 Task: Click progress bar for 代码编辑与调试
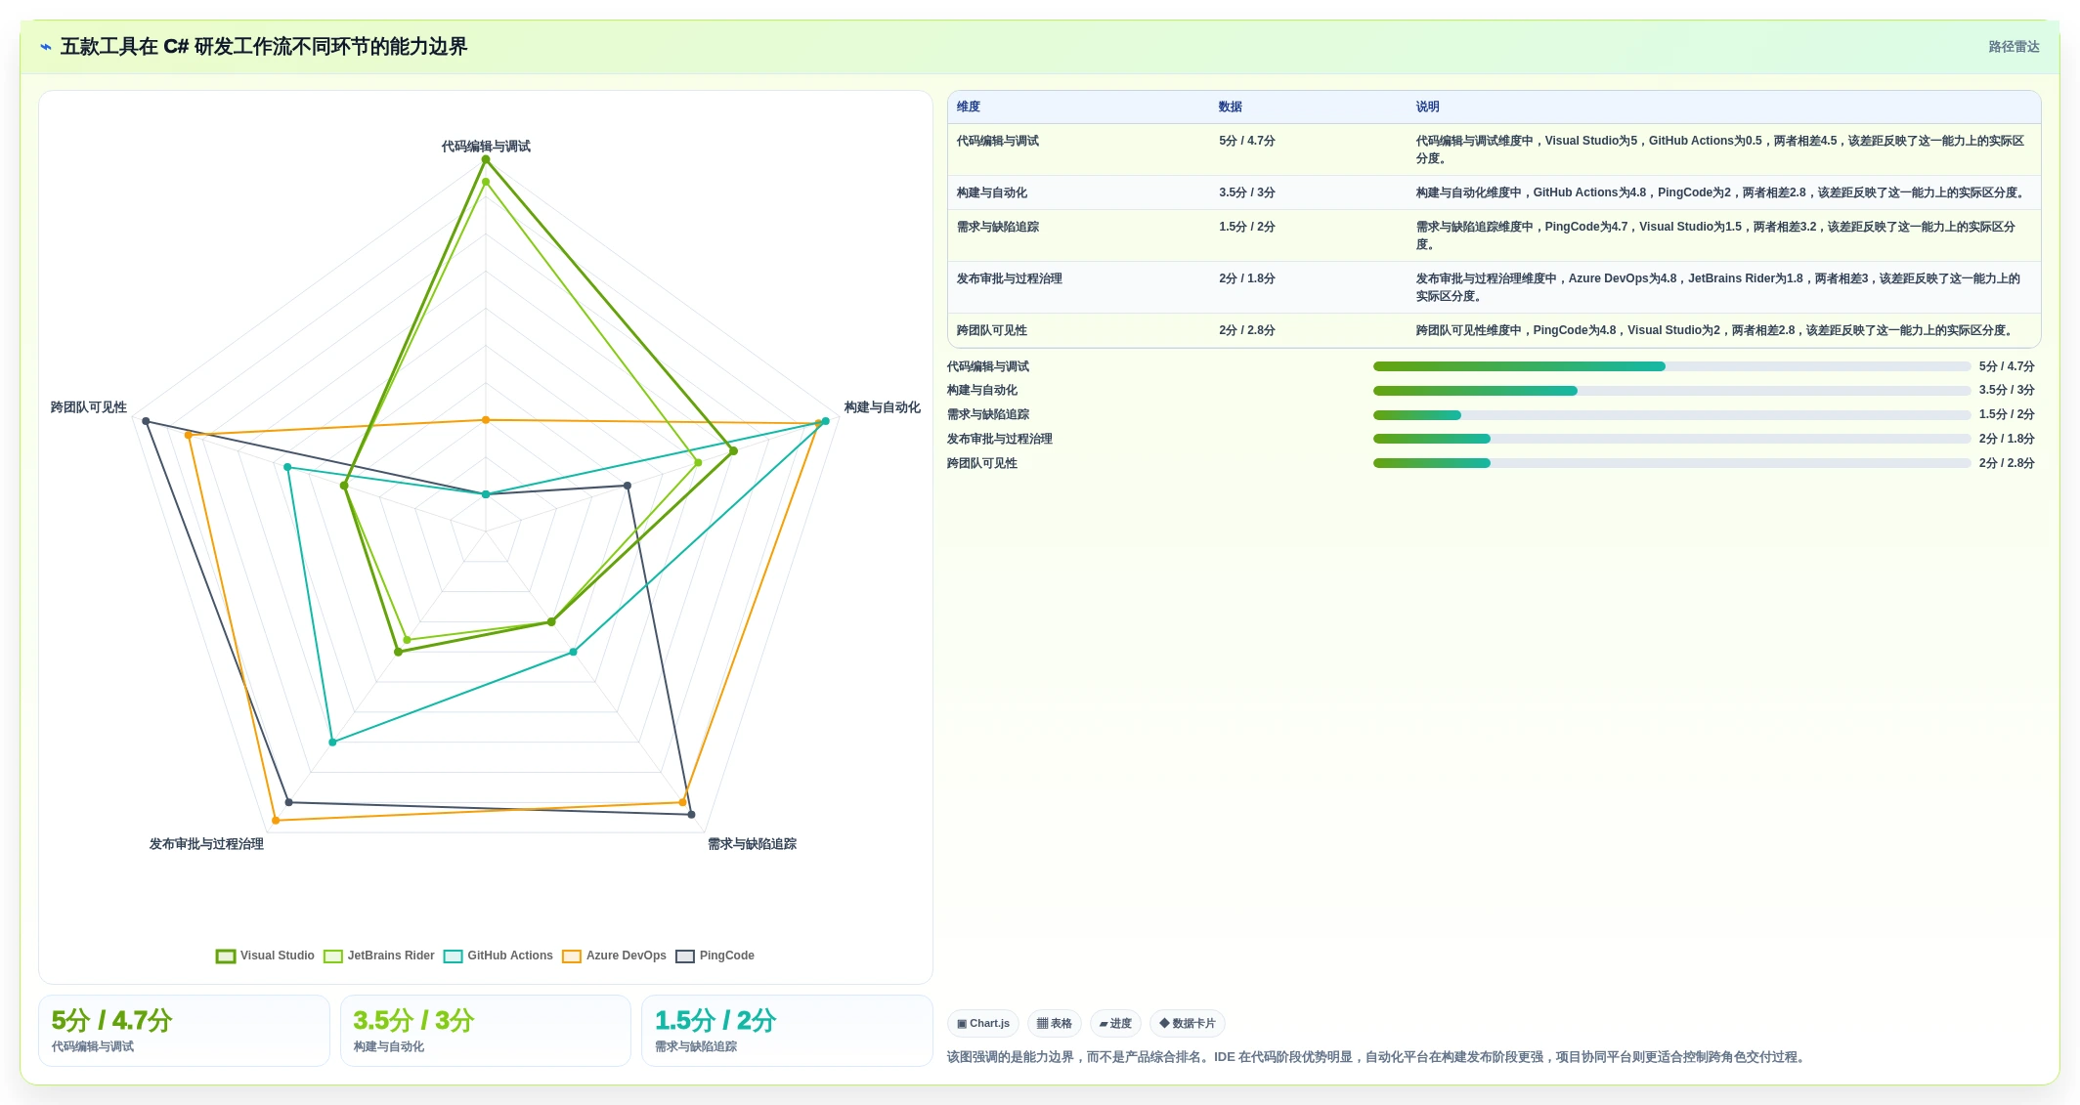pyautogui.click(x=1671, y=366)
